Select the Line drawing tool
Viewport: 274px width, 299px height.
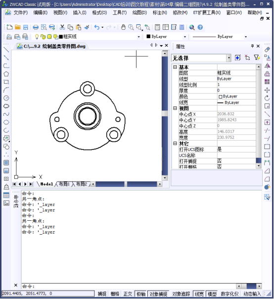[x=6, y=50]
